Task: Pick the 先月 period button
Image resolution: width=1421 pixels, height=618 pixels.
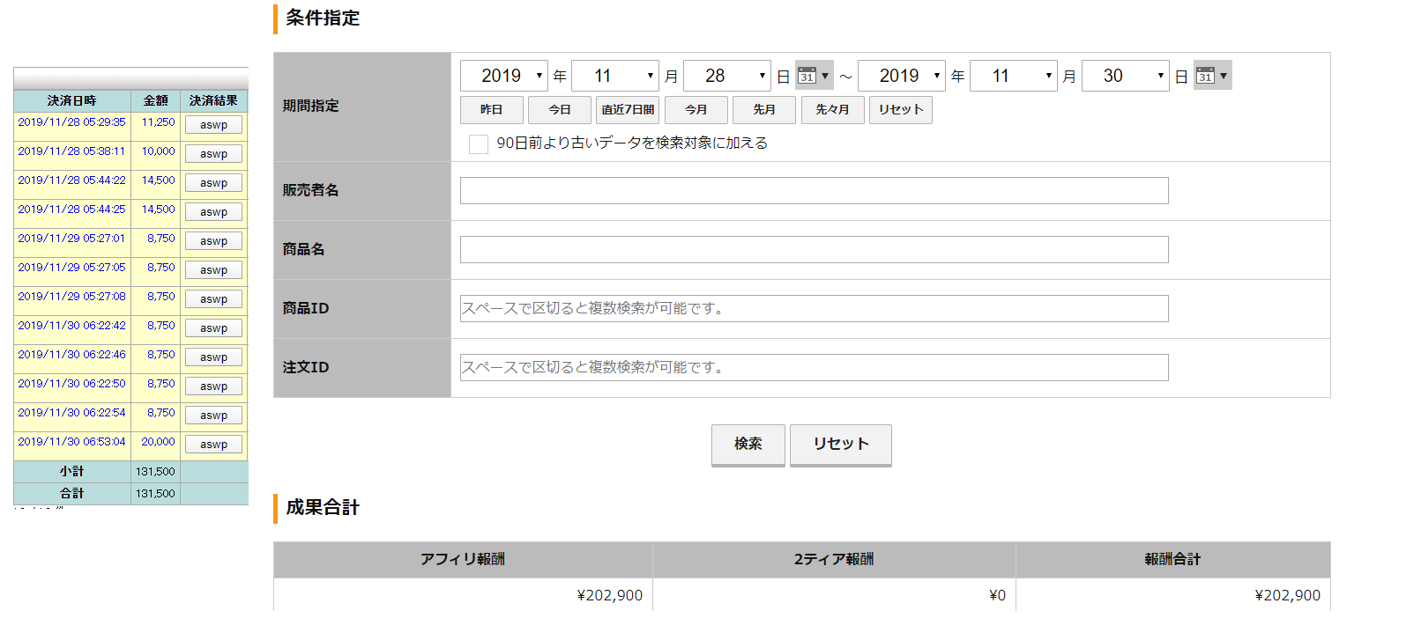Action: pos(763,110)
